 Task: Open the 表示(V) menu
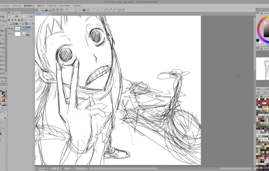tap(41, 6)
